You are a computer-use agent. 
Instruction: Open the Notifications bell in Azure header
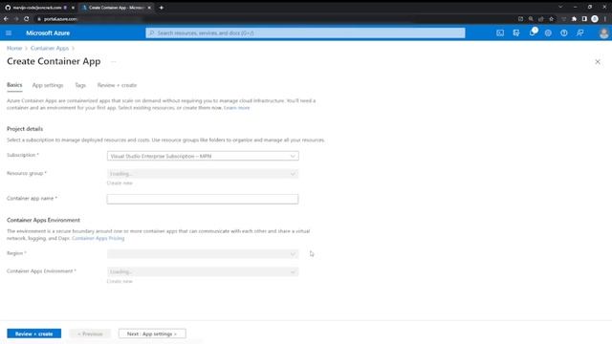[533, 32]
